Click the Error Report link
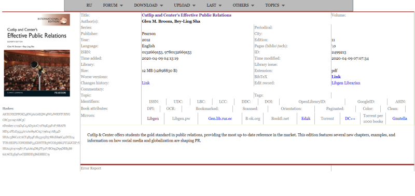Viewport: 415px width, 196px height. click(91, 168)
